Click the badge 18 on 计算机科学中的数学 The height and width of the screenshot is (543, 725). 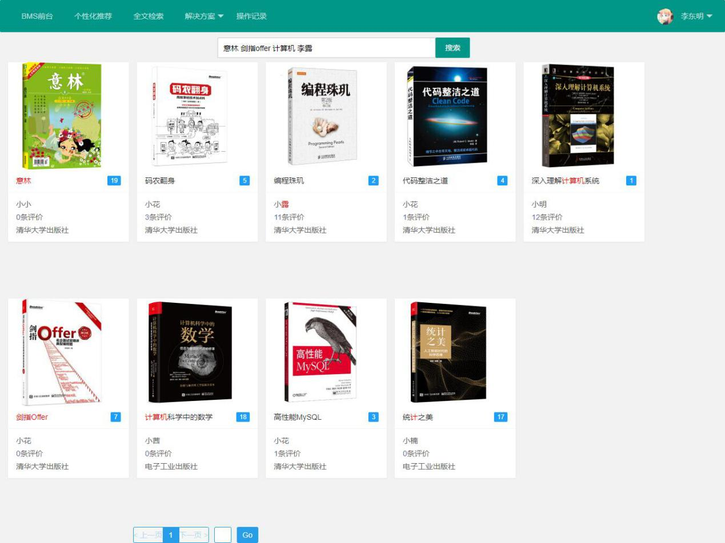[243, 417]
